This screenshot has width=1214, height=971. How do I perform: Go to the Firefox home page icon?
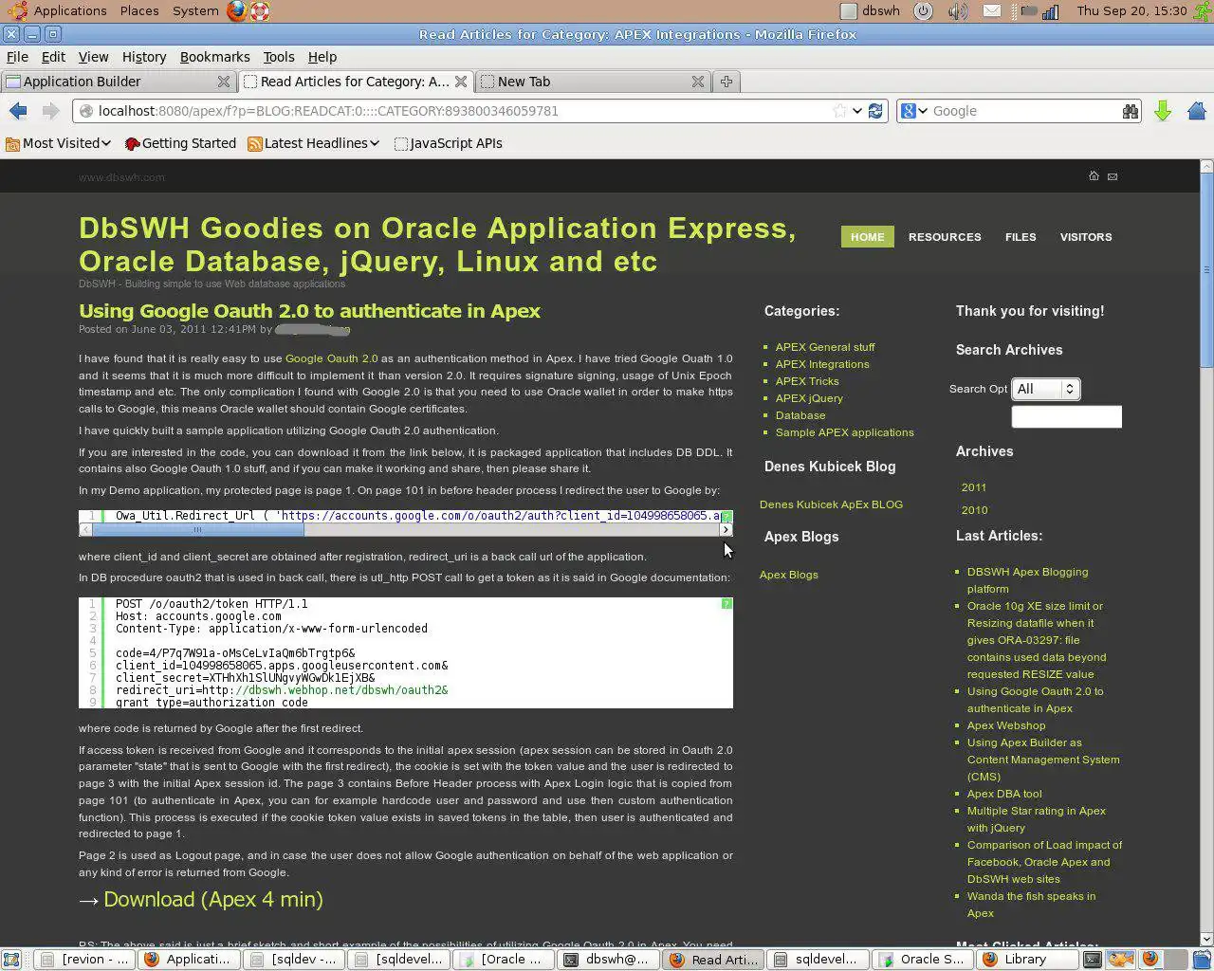click(1196, 111)
